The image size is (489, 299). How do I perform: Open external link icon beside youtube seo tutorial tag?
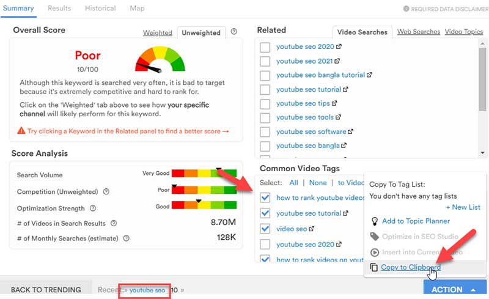[x=345, y=213]
